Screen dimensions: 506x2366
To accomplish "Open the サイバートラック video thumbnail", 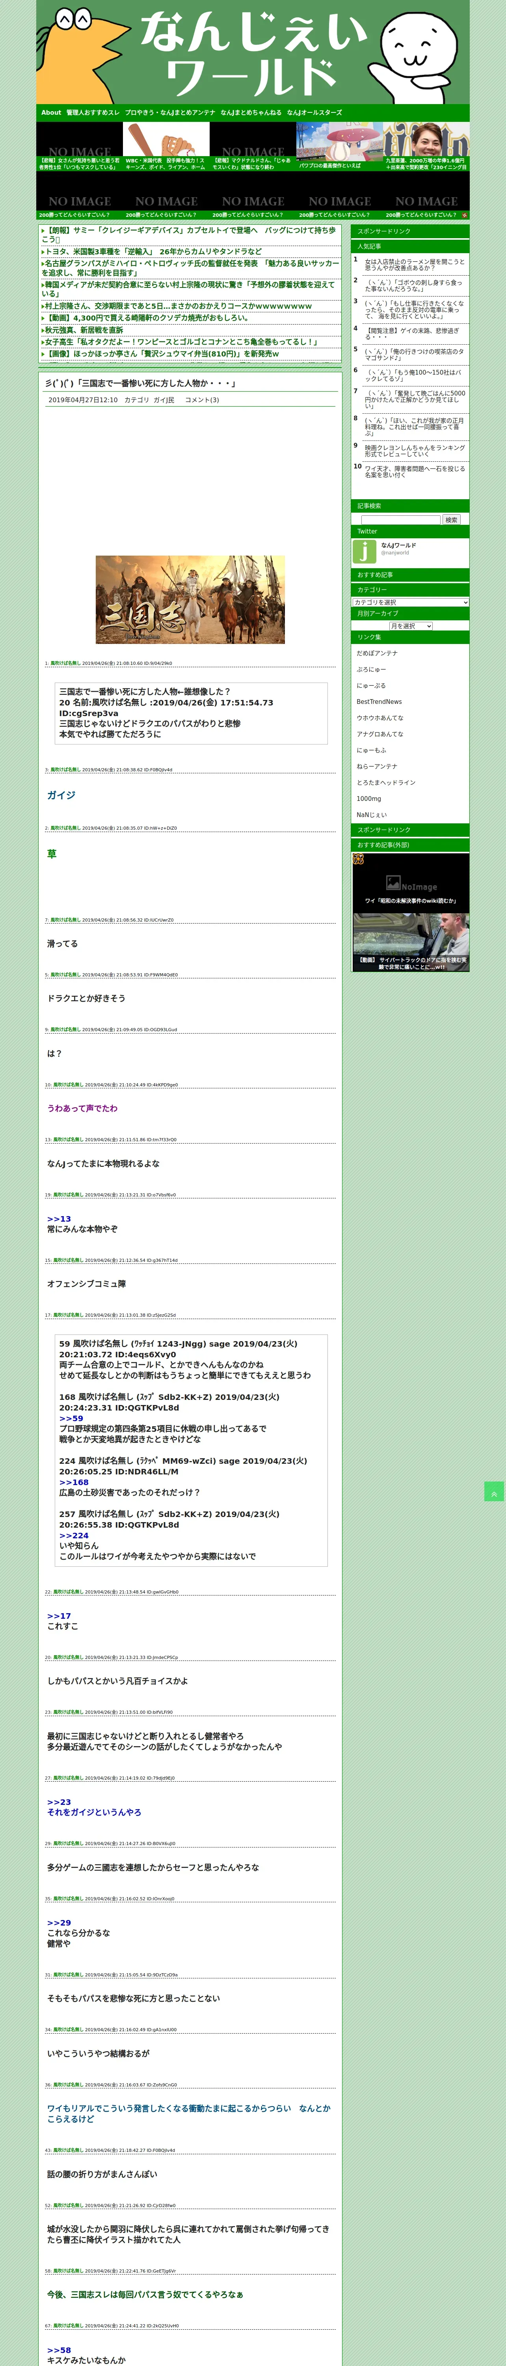I will click(x=411, y=942).
